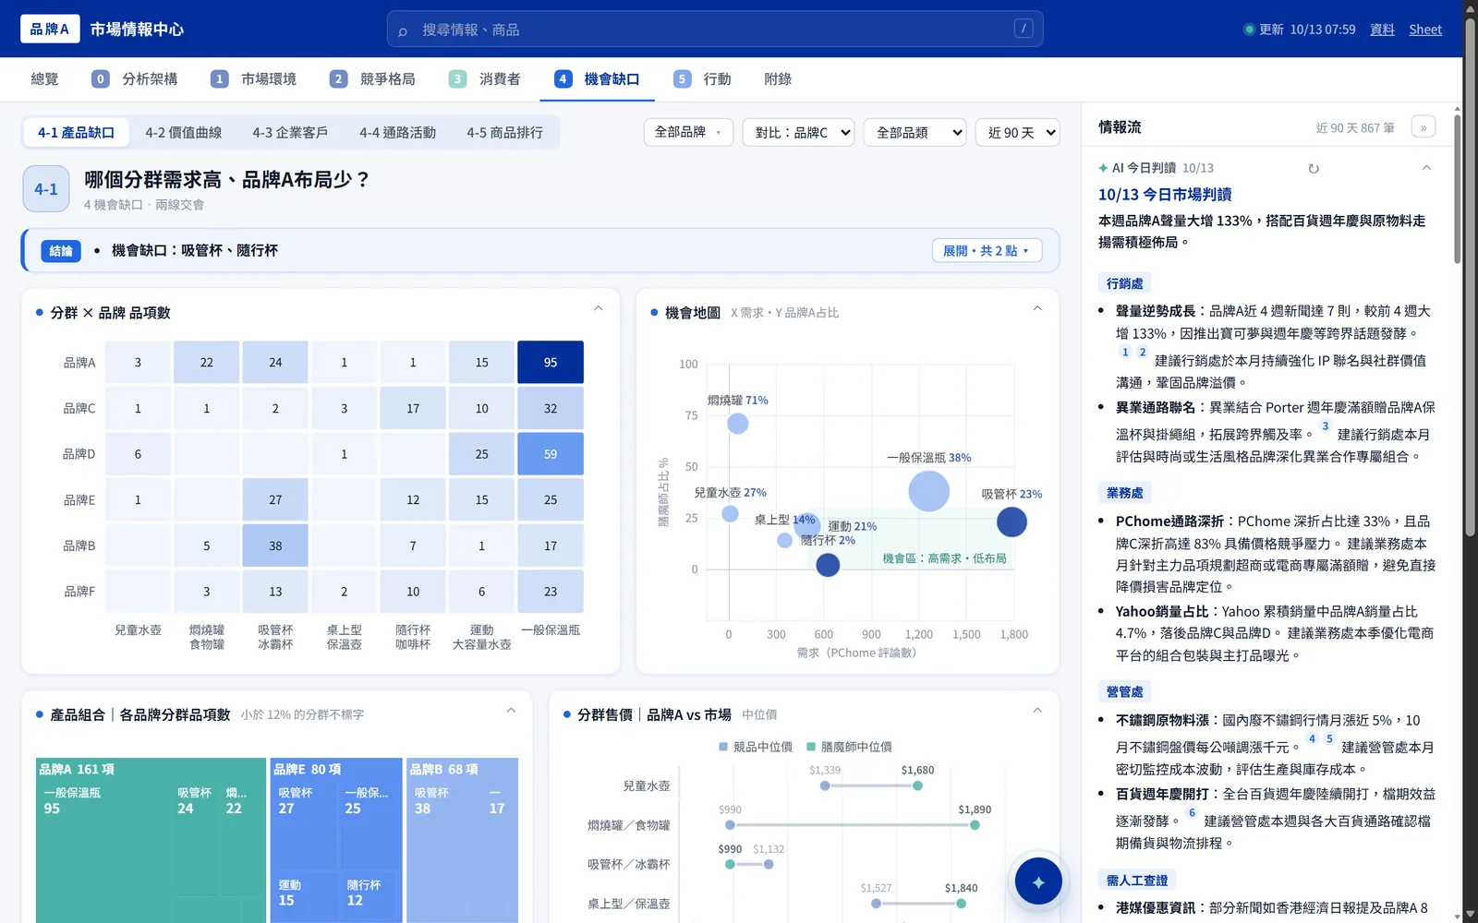Screen dimensions: 1478x923
Task: Click the AI sparkle icon next to 今日判讀
Action: (1103, 168)
